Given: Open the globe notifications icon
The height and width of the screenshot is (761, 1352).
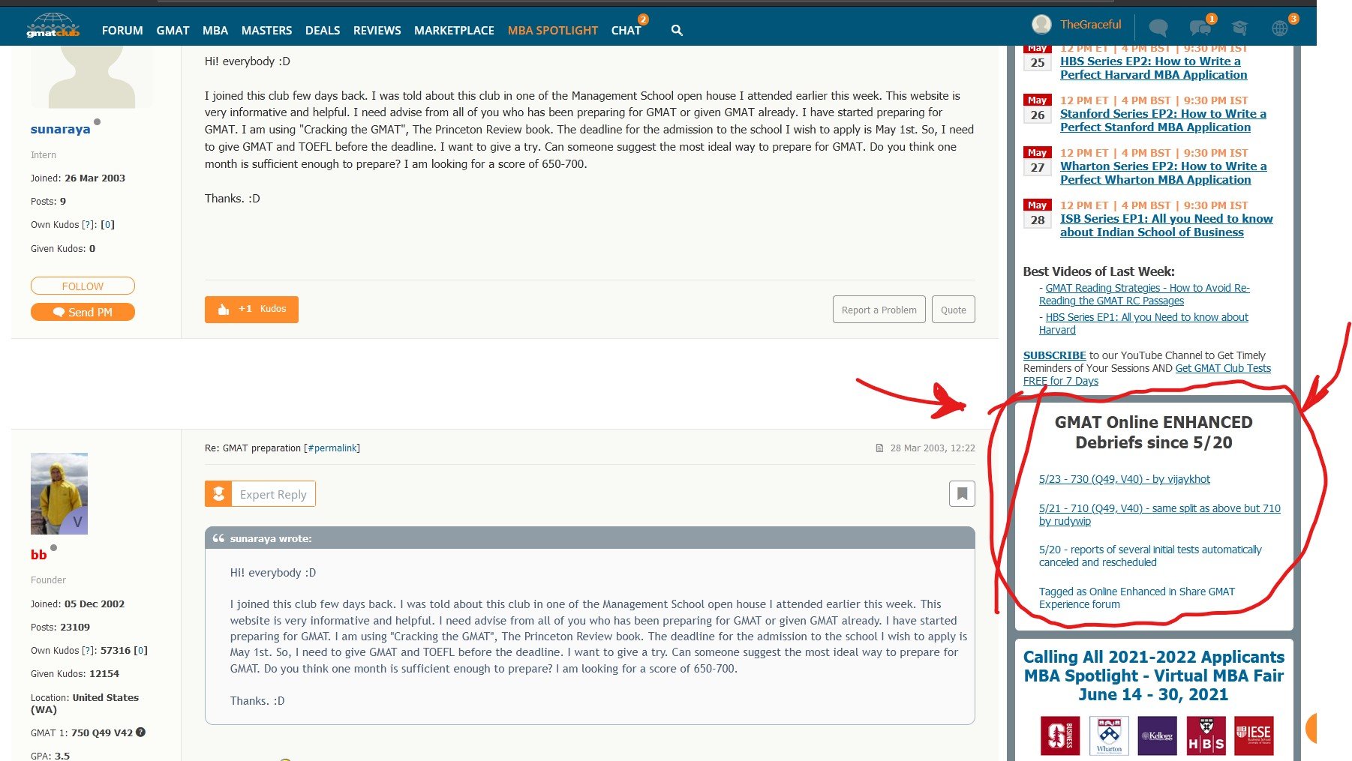Looking at the screenshot, I should (1280, 28).
